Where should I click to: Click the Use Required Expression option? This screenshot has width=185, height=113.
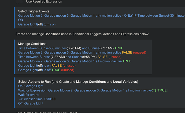tap(44, 2)
